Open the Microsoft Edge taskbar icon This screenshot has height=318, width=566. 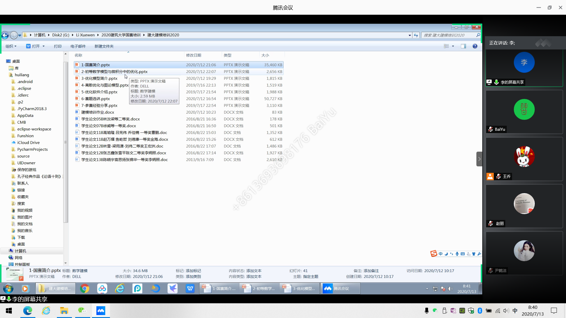point(28,311)
